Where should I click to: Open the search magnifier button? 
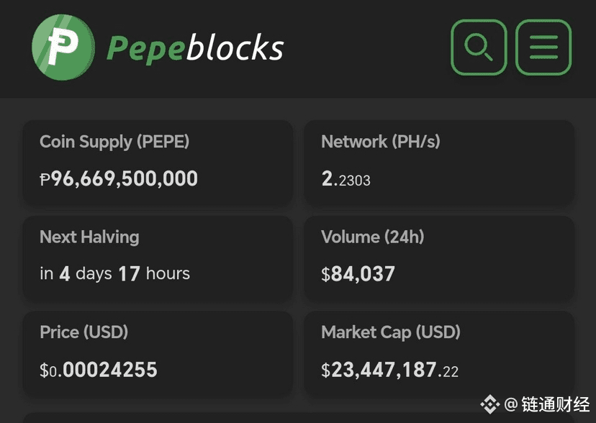click(x=479, y=47)
